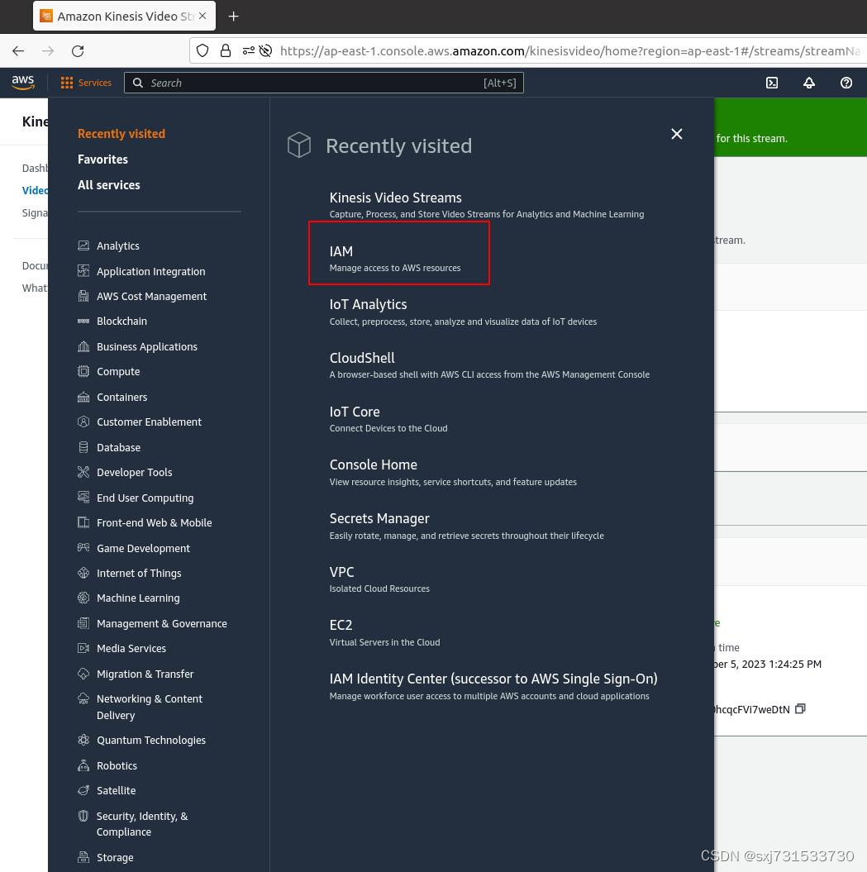Click the Analytics category icon
Viewport: 867px width, 872px height.
click(83, 245)
